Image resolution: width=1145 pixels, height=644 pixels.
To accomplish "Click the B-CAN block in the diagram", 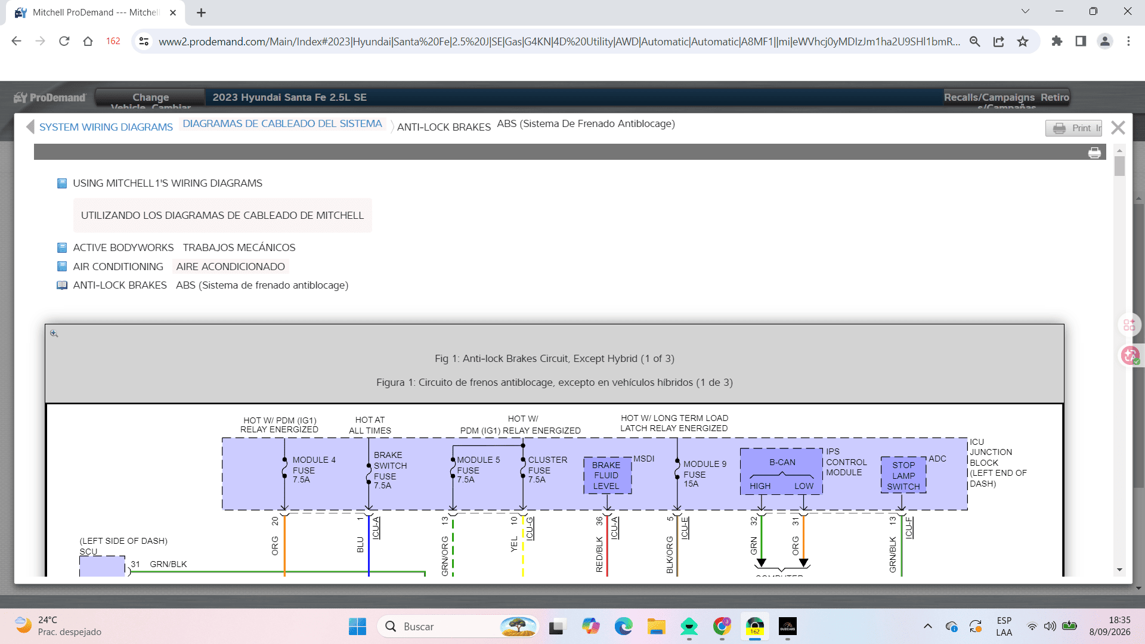I will coord(781,472).
